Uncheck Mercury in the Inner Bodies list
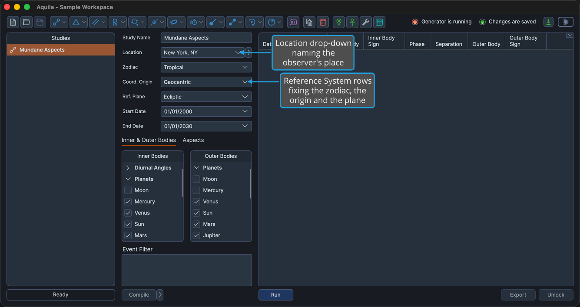Image resolution: width=580 pixels, height=307 pixels. click(x=128, y=202)
